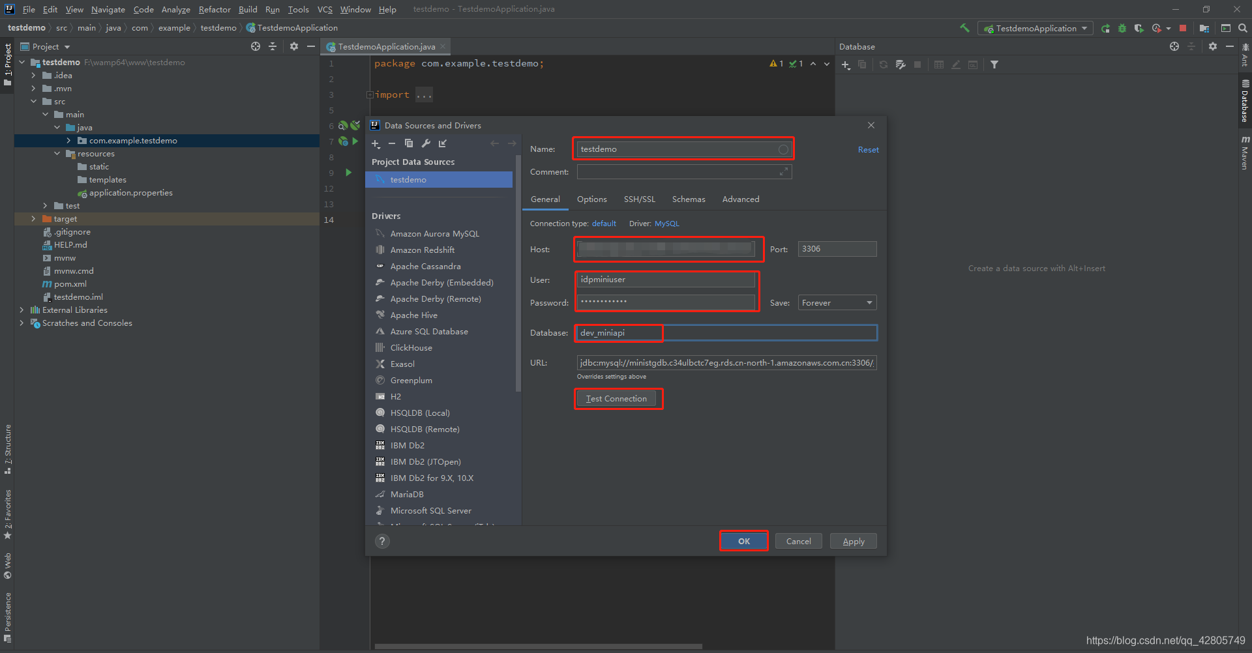Click the green Debug bug icon
This screenshot has width=1252, height=653.
coord(1122,28)
